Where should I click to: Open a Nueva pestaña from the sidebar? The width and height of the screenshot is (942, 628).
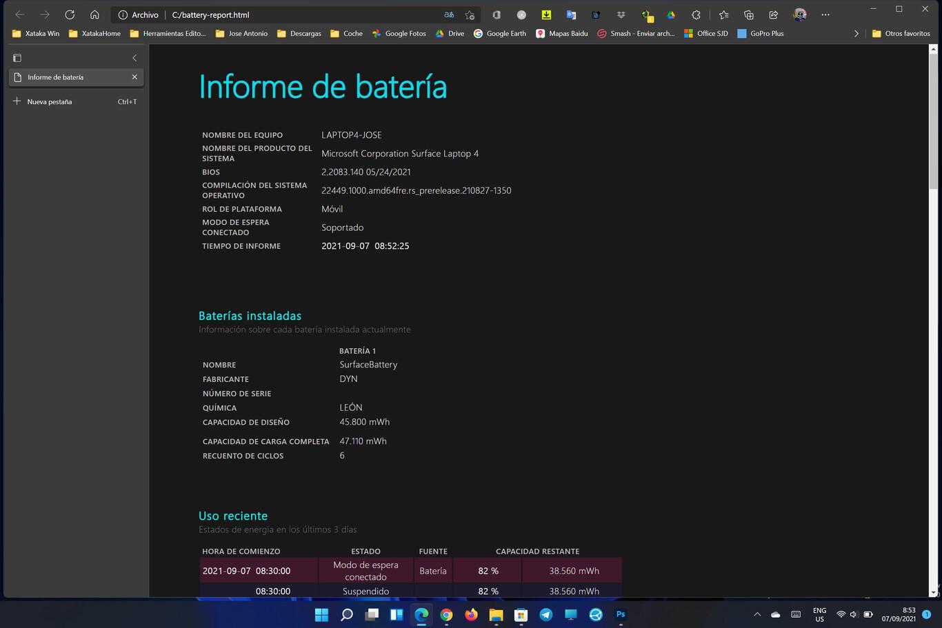pos(48,101)
